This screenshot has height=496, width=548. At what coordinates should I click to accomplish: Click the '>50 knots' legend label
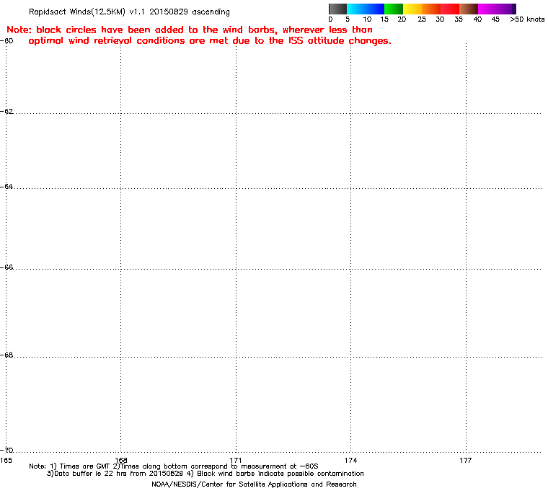coord(527,19)
